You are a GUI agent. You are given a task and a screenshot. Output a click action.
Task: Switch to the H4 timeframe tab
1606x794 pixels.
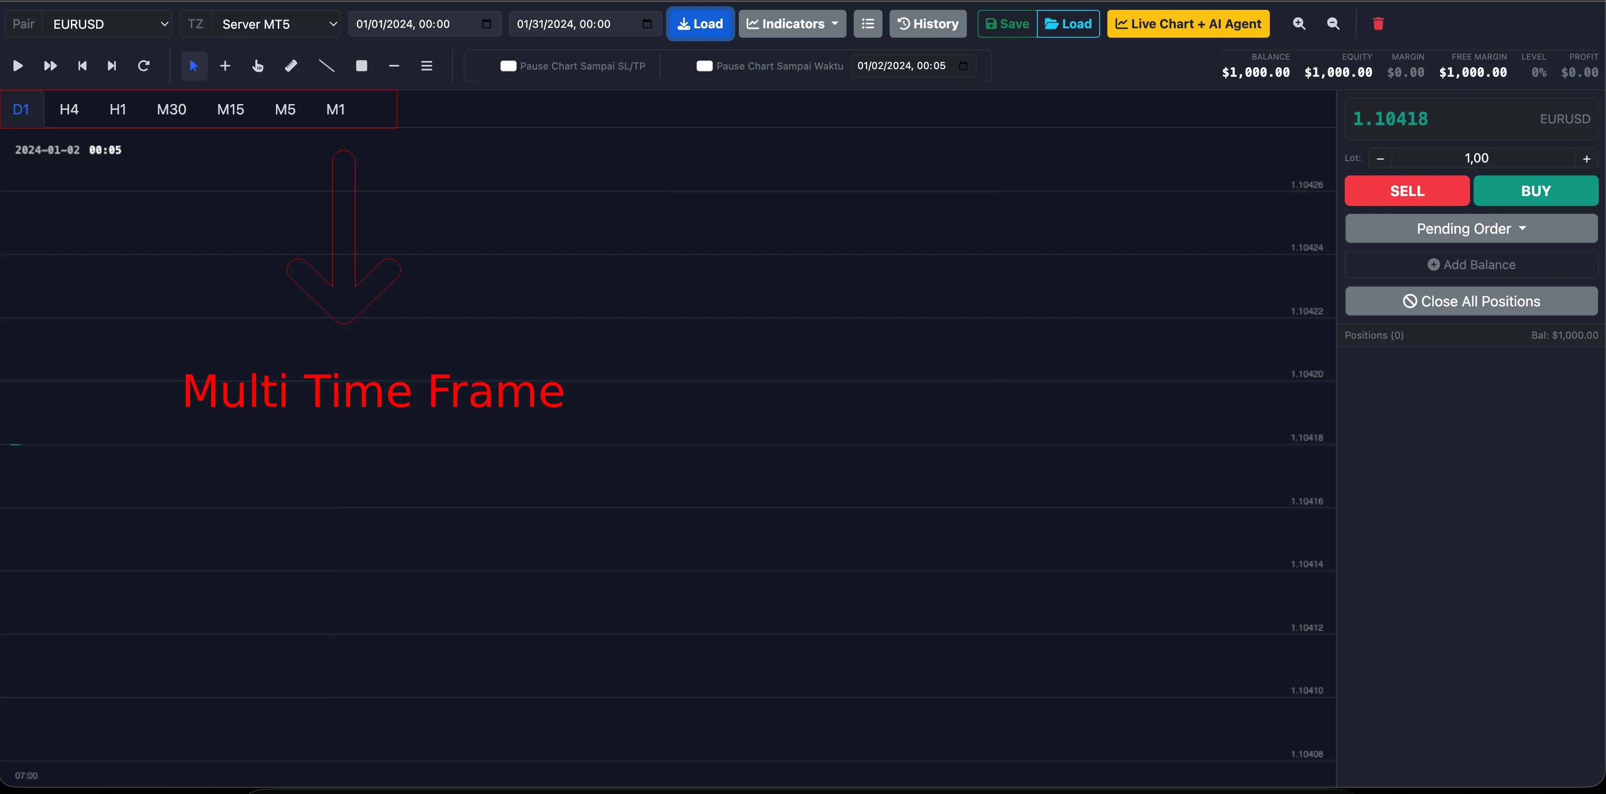click(x=69, y=109)
